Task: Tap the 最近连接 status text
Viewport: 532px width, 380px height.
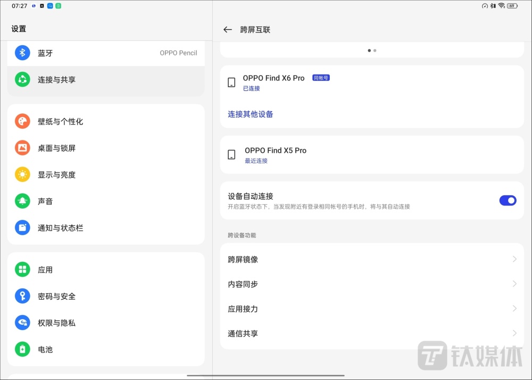Action: click(x=256, y=161)
